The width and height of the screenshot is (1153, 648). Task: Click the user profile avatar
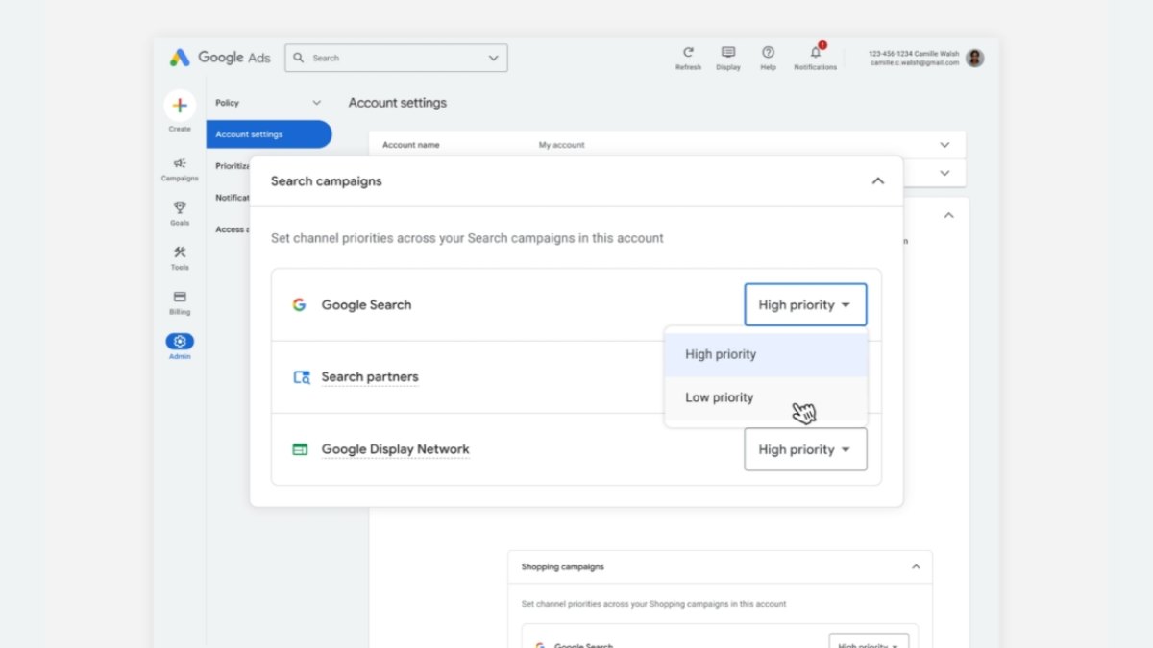975,58
